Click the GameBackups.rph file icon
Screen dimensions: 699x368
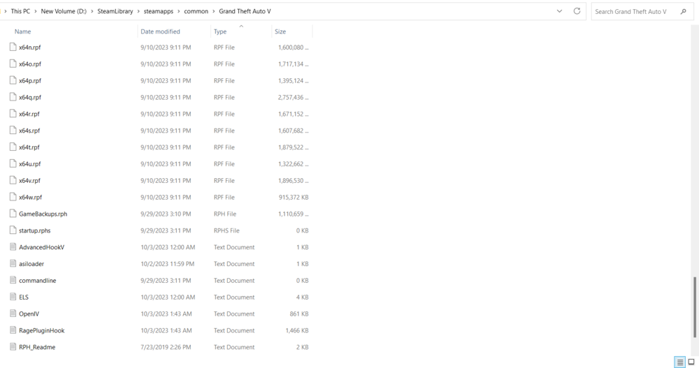point(13,214)
